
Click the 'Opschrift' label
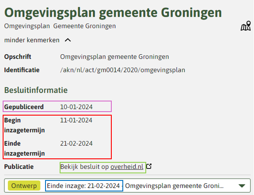18,57
